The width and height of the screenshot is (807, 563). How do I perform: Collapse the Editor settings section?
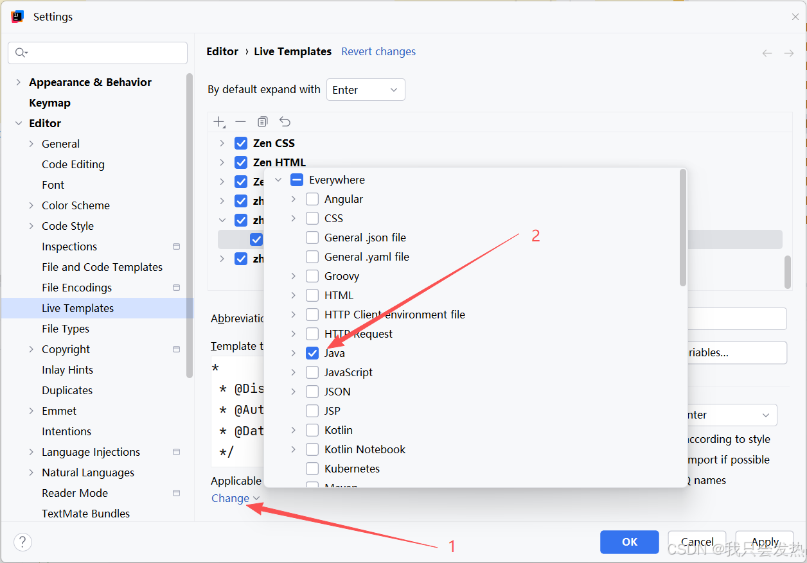coord(19,123)
